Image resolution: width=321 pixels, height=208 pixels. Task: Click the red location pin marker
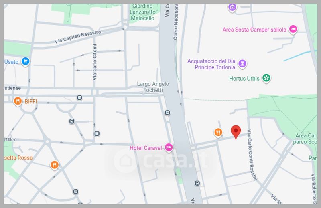(236, 132)
